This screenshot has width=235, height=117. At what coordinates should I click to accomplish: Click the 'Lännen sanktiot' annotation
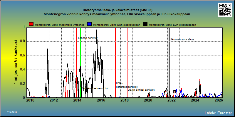(x=88, y=38)
